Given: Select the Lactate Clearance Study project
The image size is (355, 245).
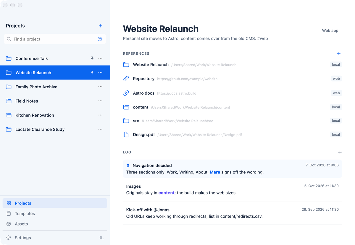Looking at the screenshot, I should (x=55, y=129).
